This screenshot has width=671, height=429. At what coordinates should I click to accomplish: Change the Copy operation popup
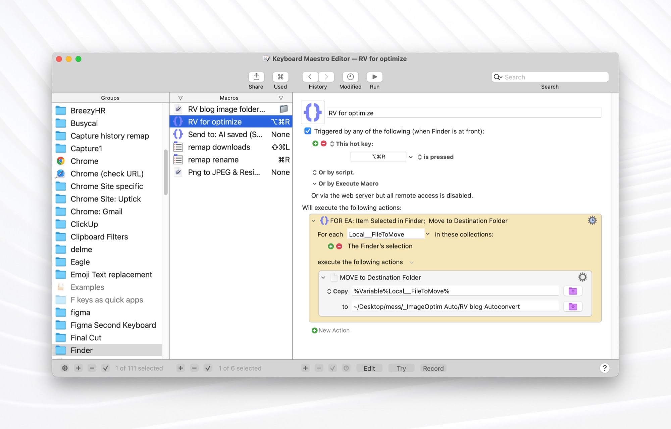coord(338,291)
